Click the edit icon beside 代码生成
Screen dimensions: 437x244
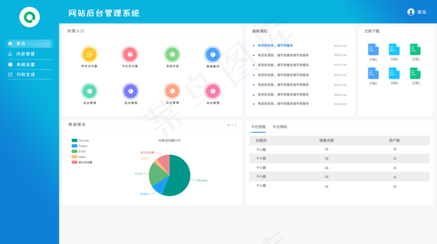(10, 74)
